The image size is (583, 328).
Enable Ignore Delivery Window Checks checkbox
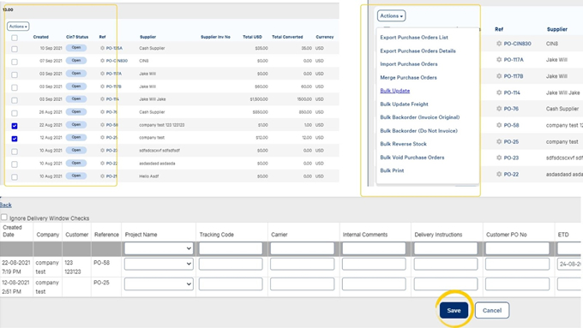tap(4, 218)
